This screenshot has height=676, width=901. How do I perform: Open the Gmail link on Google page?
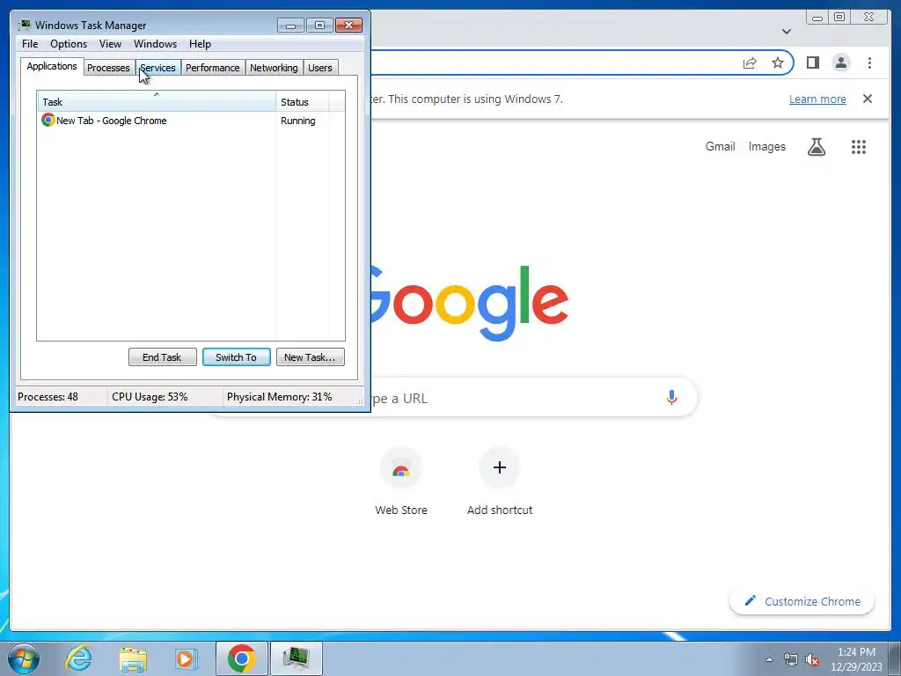720,147
